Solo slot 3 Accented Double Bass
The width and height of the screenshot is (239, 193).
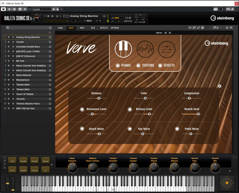click(13, 47)
